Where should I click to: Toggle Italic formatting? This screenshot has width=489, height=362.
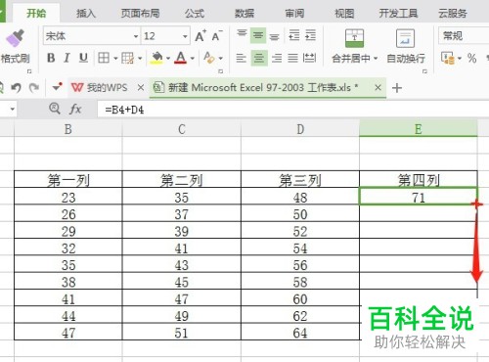(67, 58)
